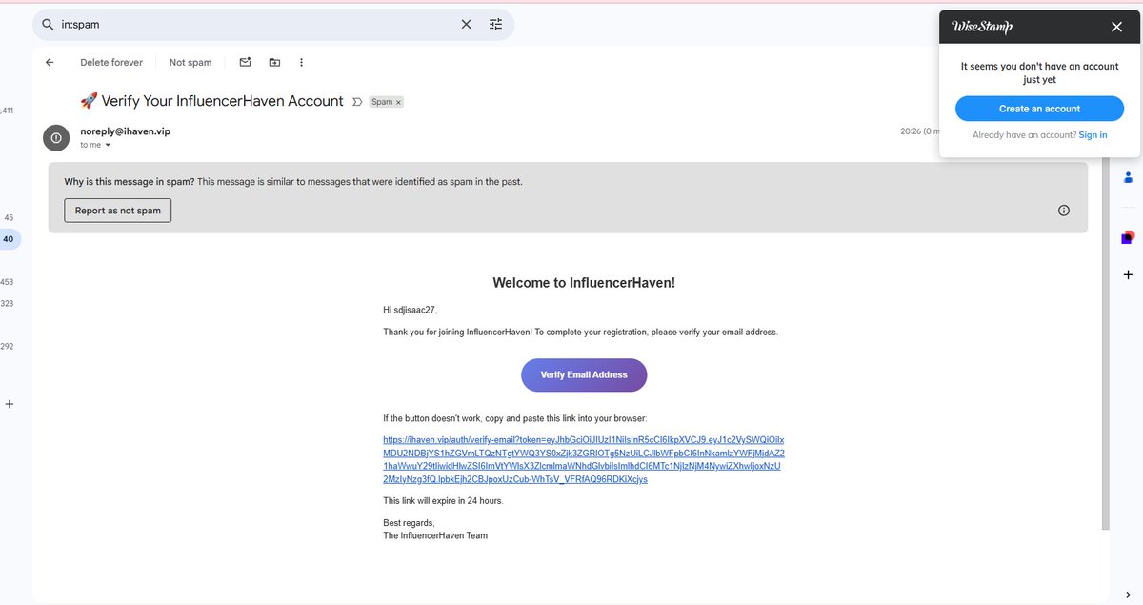
Task: Click sender address noreply@ihaven.vip
Action: [x=126, y=131]
